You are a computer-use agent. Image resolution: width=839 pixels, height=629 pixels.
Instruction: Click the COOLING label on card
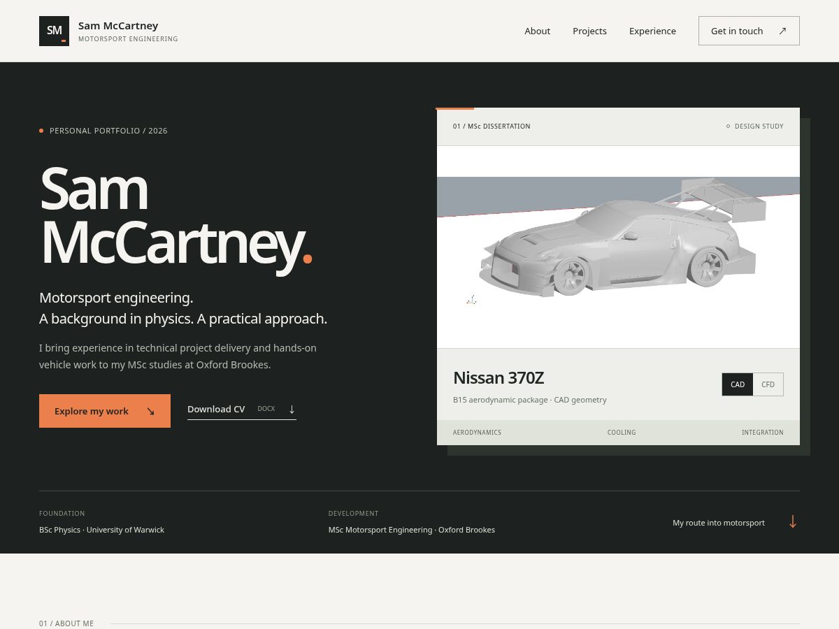coord(622,433)
